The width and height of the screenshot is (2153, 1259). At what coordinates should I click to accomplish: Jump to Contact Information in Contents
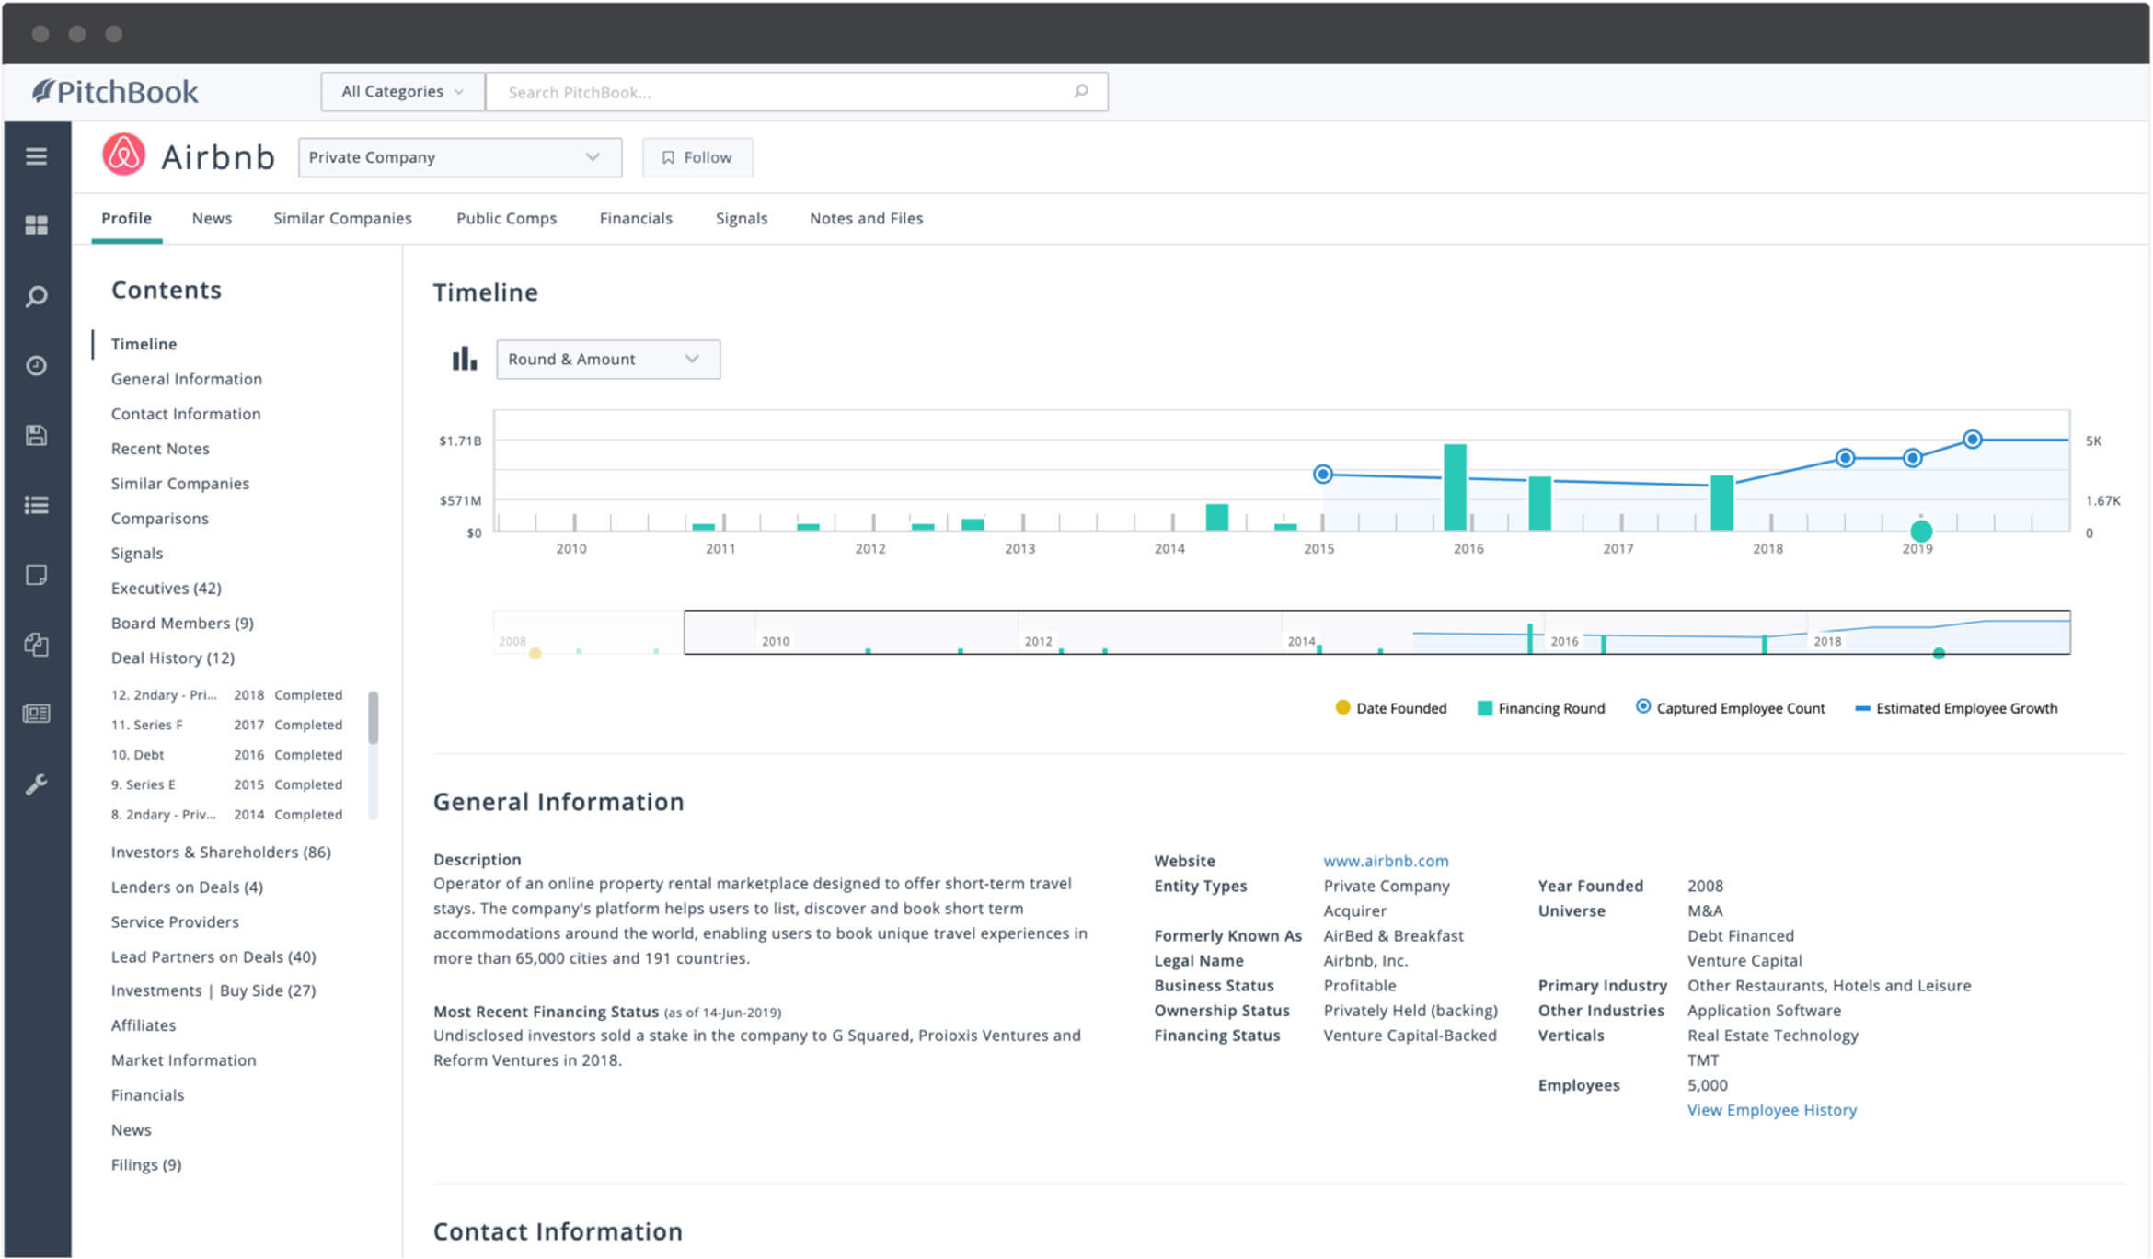(x=186, y=414)
